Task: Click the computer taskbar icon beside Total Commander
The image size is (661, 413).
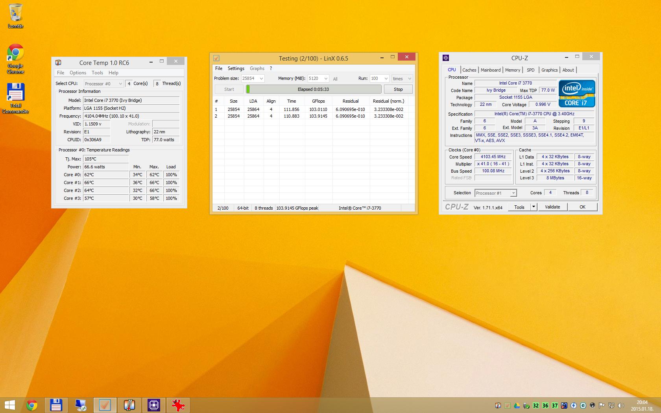Action: pos(80,405)
